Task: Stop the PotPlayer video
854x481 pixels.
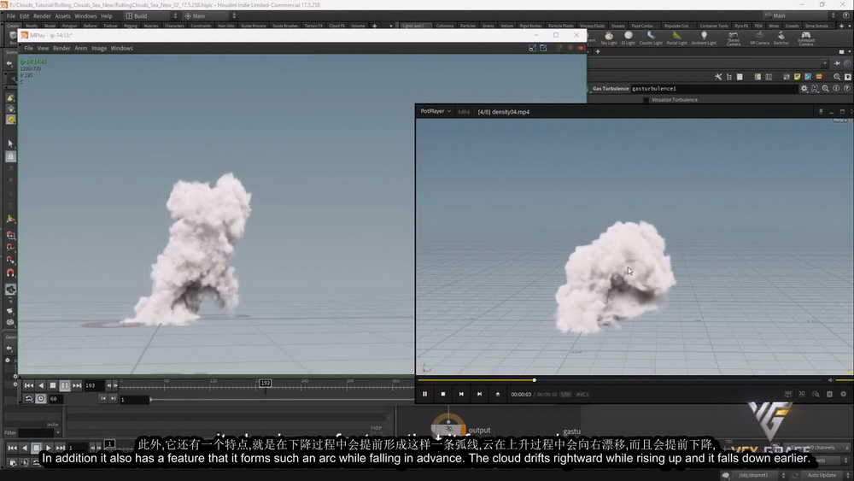Action: 442,394
